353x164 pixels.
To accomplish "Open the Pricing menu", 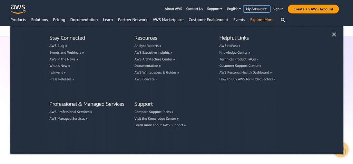I will (x=59, y=20).
